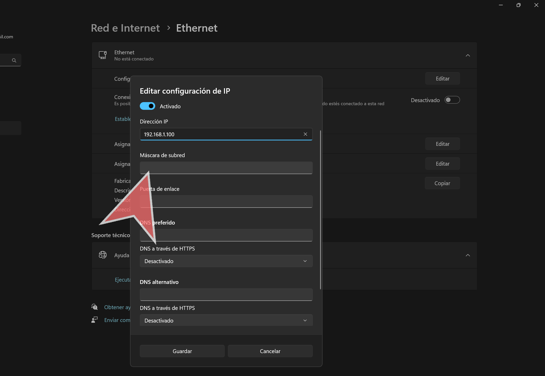Click Cancelar to discard changes
This screenshot has height=376, width=545.
[270, 351]
